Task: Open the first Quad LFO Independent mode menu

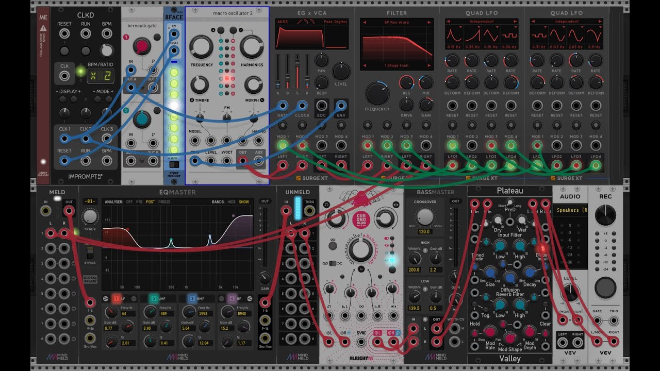Action: [482, 22]
